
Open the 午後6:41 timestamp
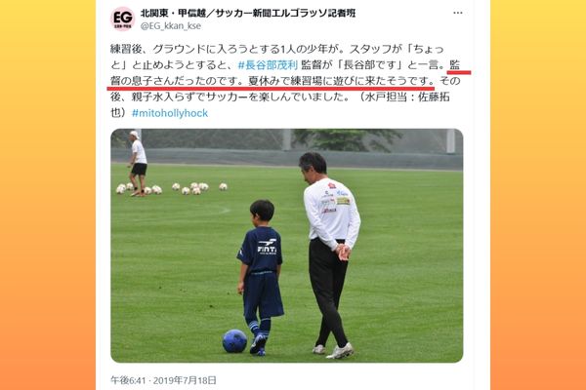[128, 380]
